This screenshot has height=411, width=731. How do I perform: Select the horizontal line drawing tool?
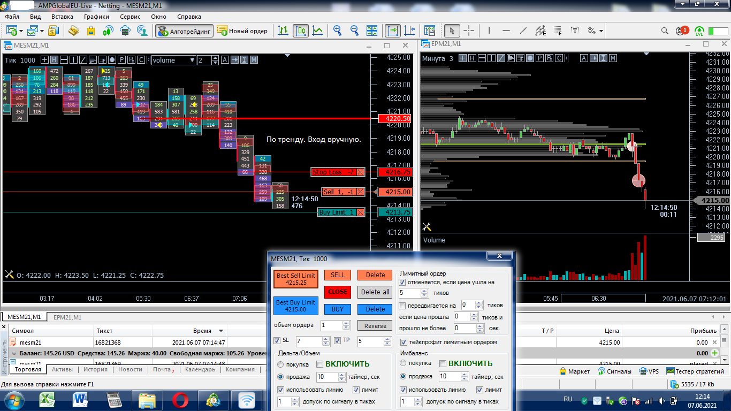point(506,31)
